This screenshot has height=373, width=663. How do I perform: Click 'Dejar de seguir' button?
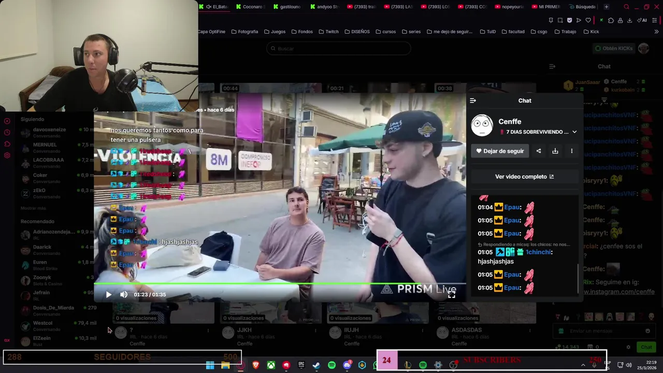(x=500, y=151)
